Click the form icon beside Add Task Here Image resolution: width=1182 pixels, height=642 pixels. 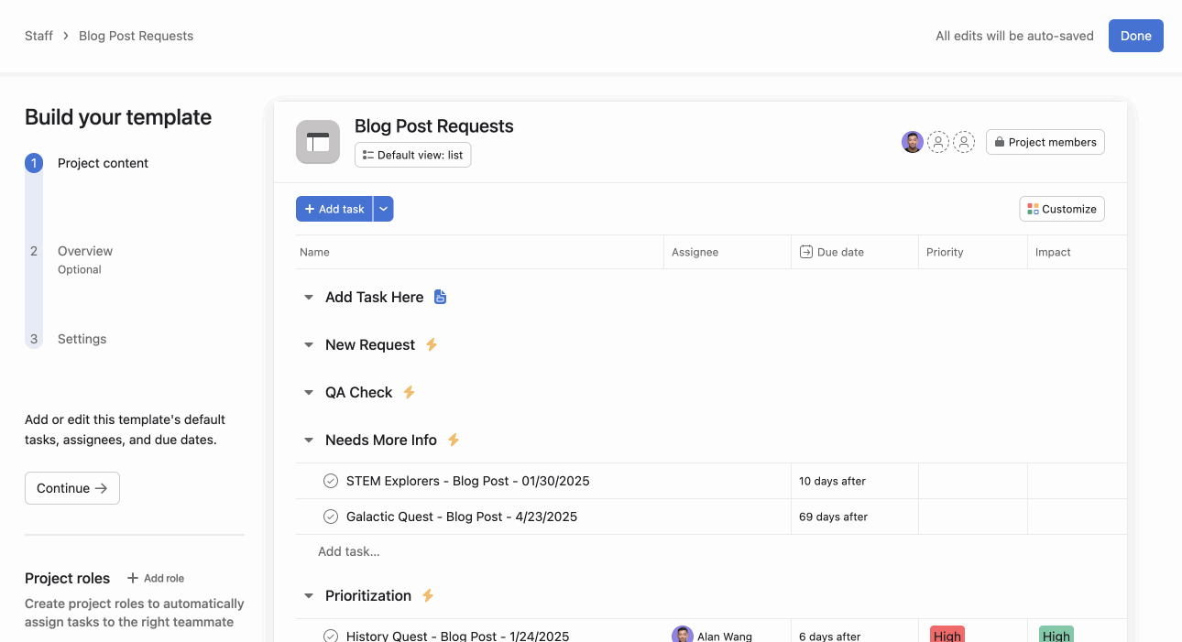[x=440, y=297]
